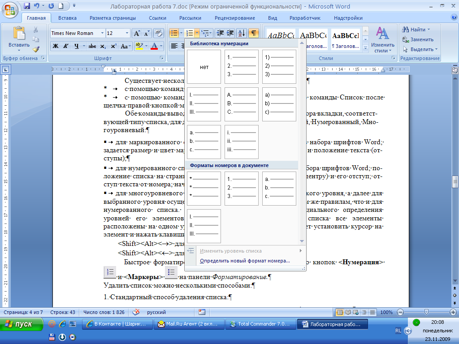
Task: Decrease paragraph indent
Action: click(x=220, y=33)
